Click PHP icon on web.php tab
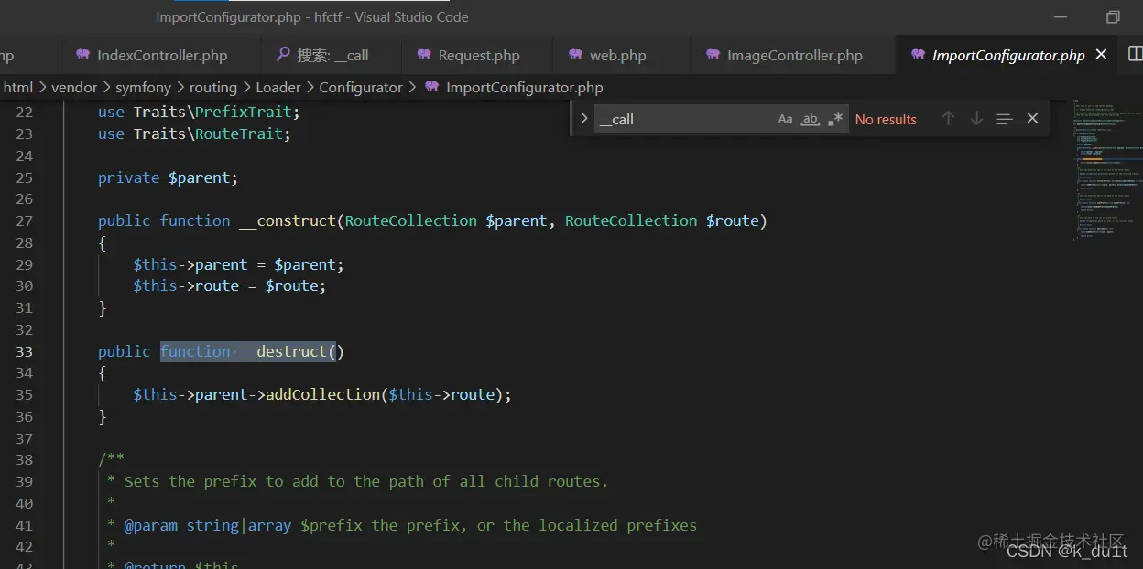Screen dimensions: 1143x569 (575, 55)
